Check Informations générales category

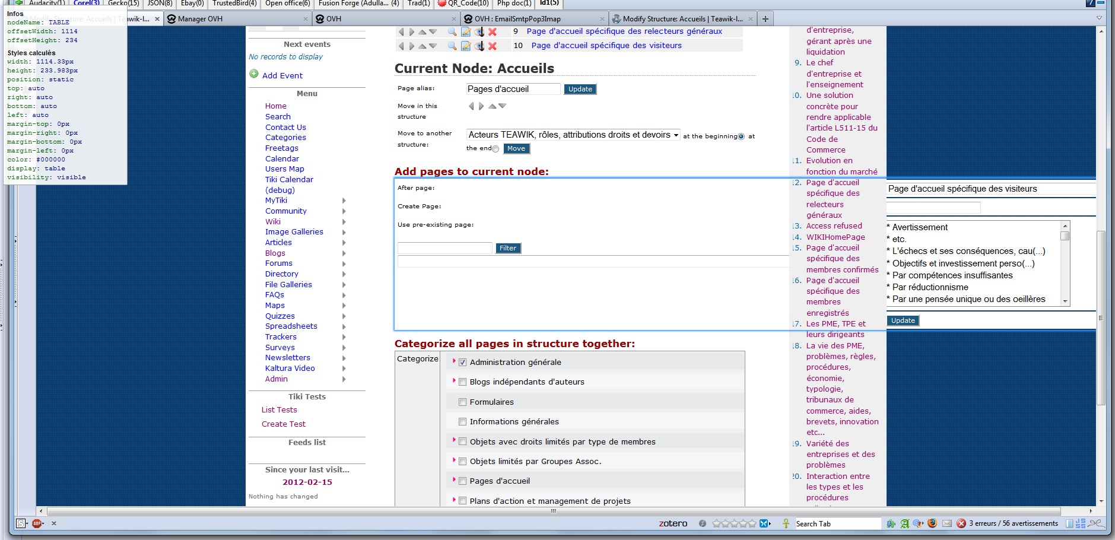pyautogui.click(x=463, y=422)
